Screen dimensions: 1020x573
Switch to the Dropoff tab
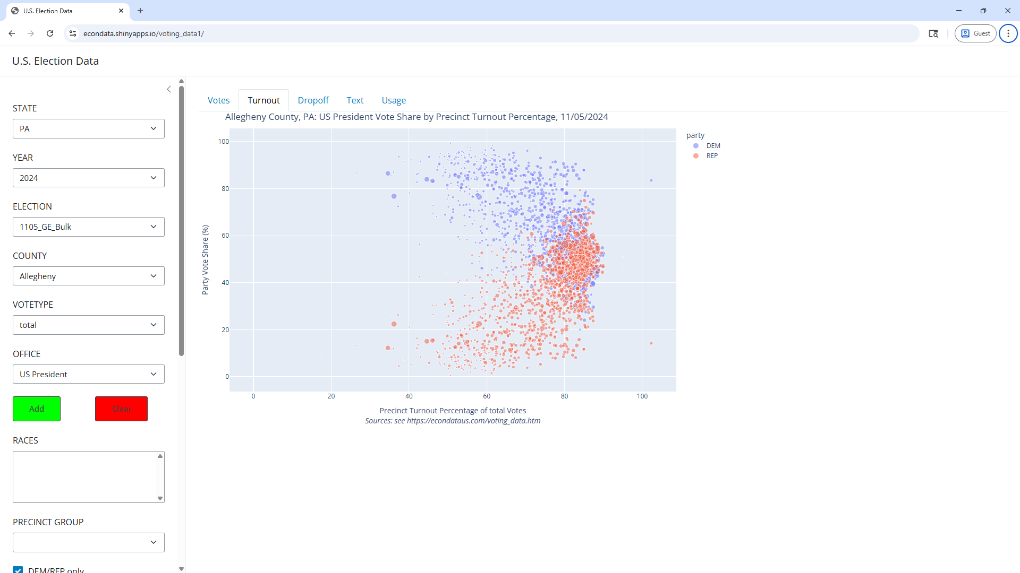point(313,100)
